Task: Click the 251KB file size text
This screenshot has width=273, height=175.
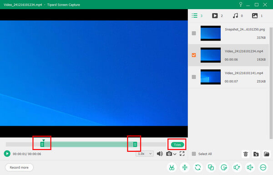Action: click(x=261, y=82)
